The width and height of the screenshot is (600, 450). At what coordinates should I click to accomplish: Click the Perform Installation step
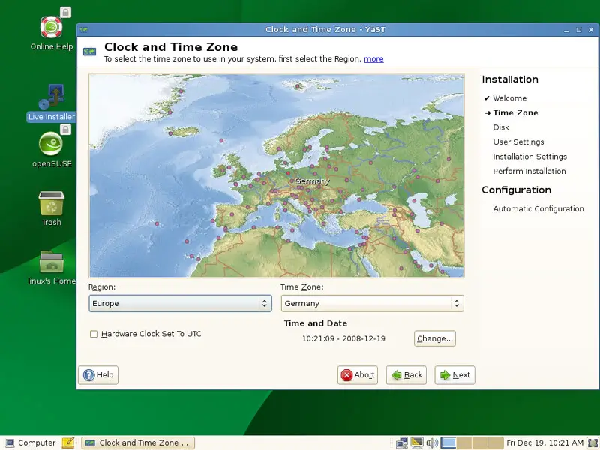pos(529,171)
